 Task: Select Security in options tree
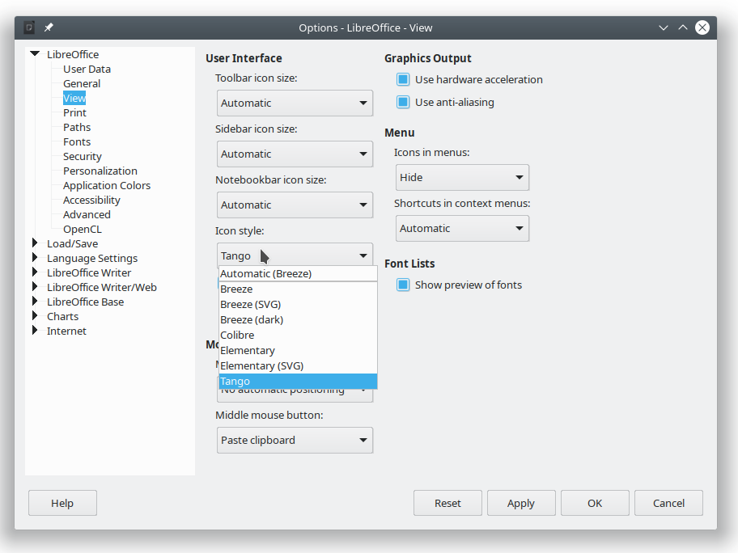pyautogui.click(x=83, y=157)
